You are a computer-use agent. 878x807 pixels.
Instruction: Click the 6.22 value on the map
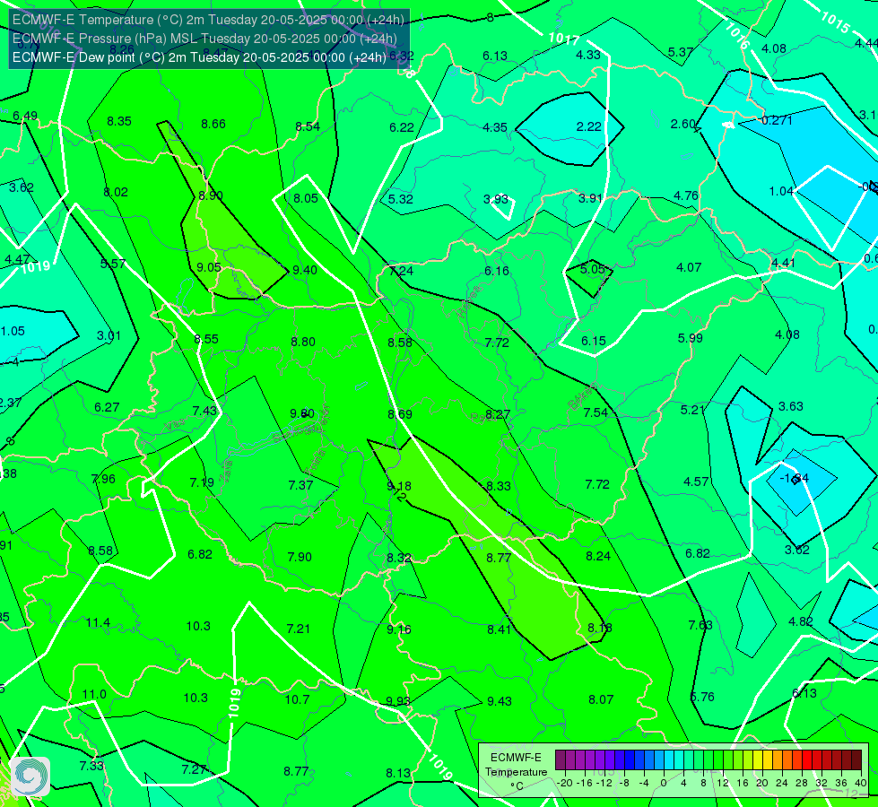tap(402, 127)
